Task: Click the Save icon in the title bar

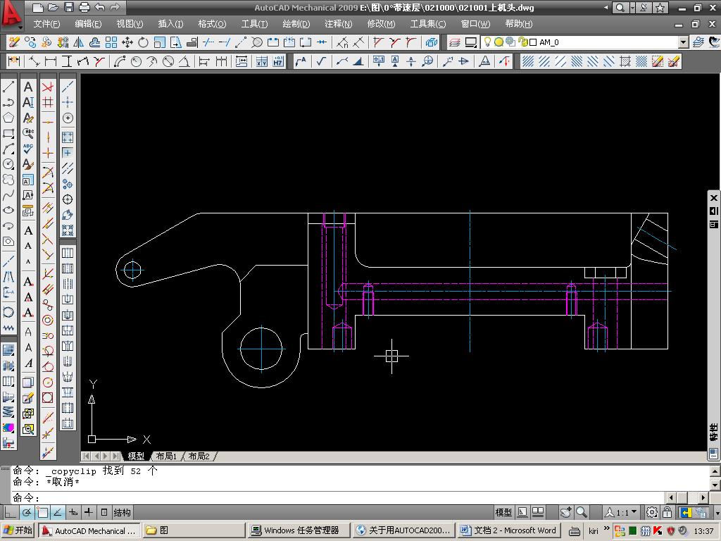Action: [x=68, y=8]
